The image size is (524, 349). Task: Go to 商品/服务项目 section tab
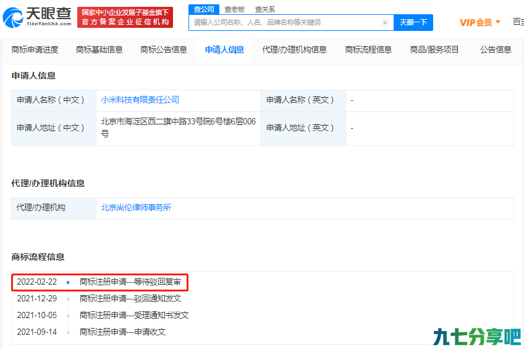(434, 50)
